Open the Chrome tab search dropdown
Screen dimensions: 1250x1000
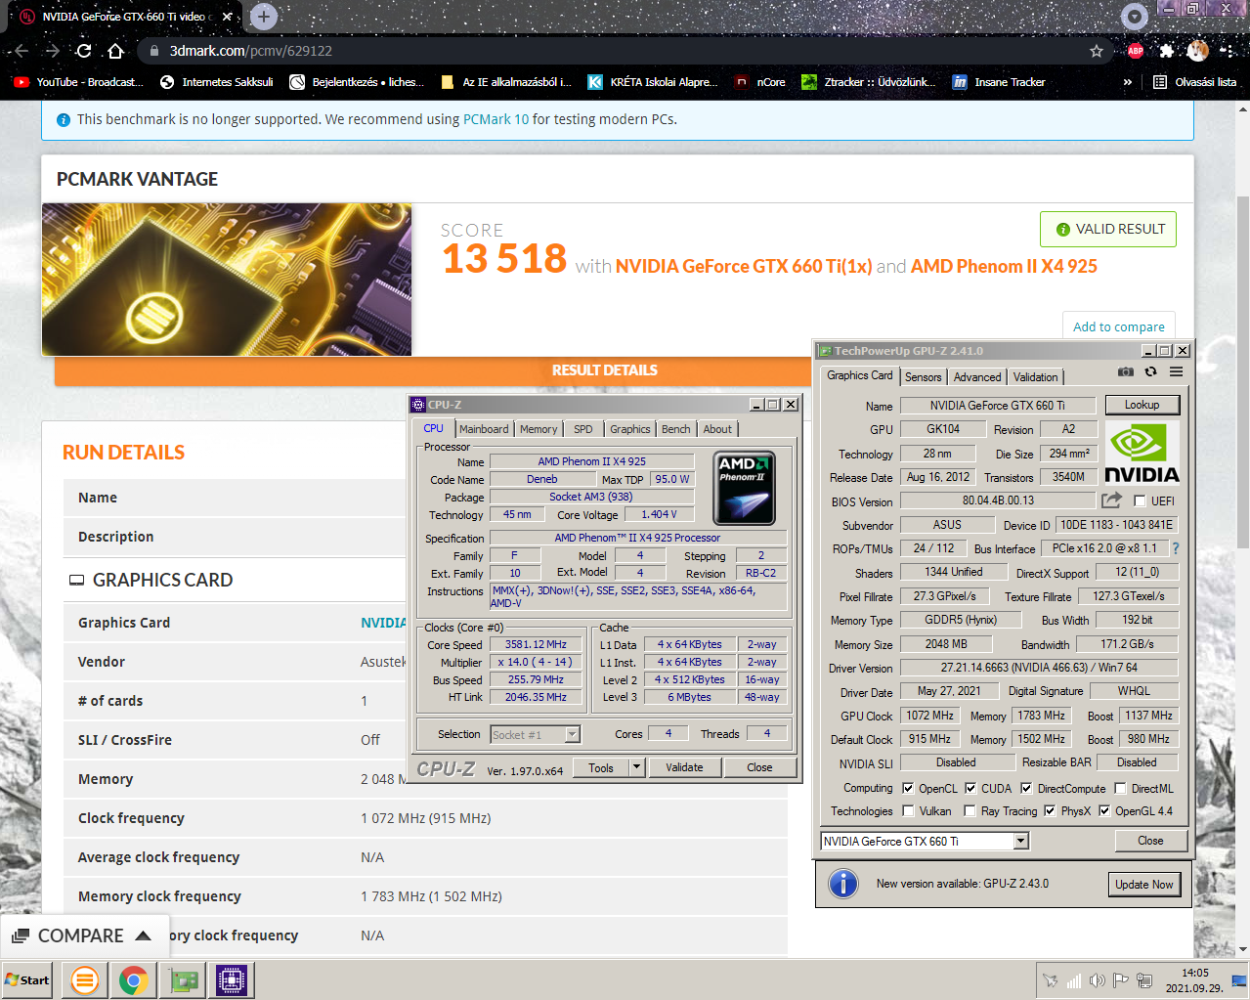pos(1134,16)
